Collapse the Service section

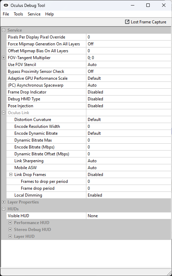pos(3,30)
